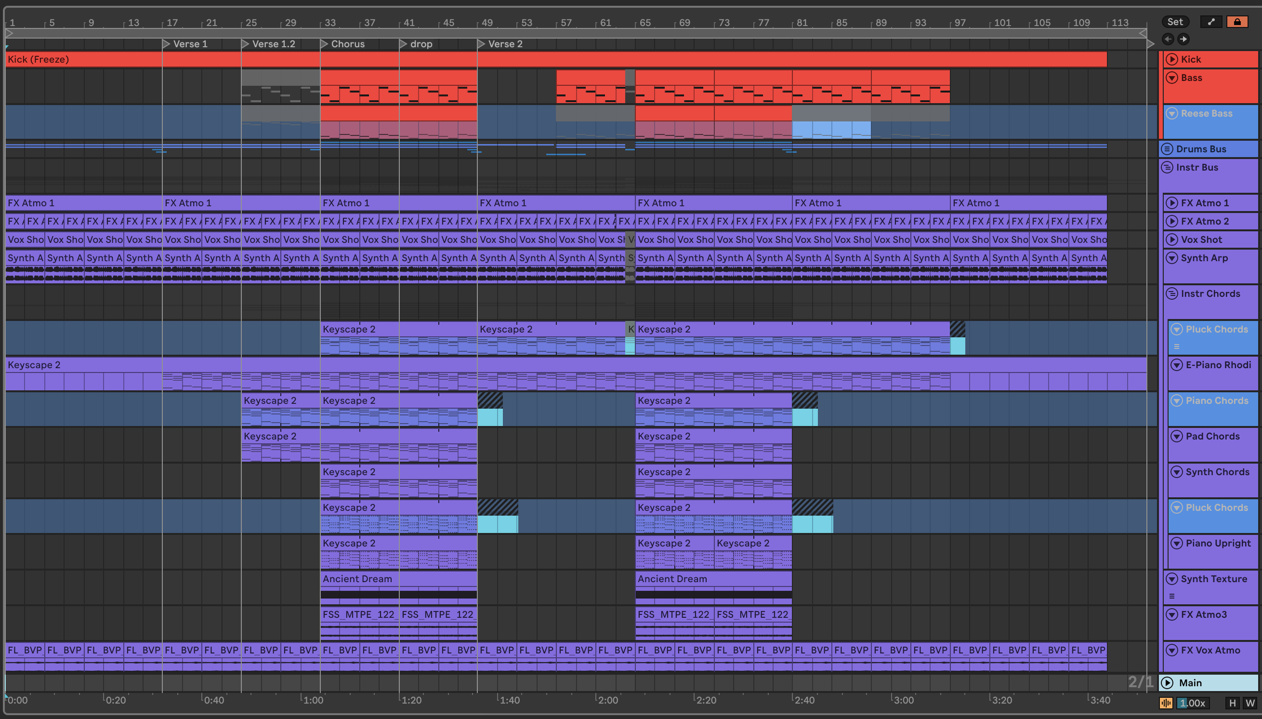Click the H optimize height button
Viewport: 1262px width, 719px height.
(1233, 703)
